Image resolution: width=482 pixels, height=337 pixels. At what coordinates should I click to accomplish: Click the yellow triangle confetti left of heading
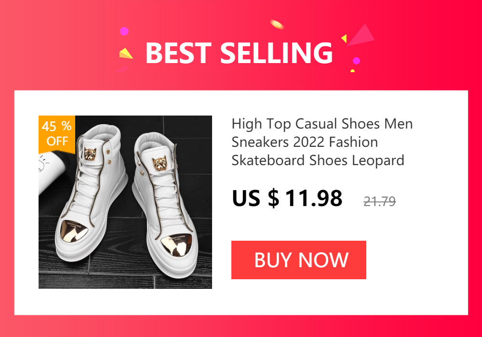(126, 53)
